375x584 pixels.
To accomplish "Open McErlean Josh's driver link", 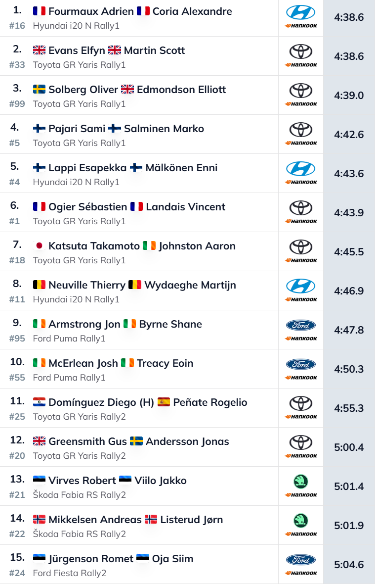I will (83, 363).
